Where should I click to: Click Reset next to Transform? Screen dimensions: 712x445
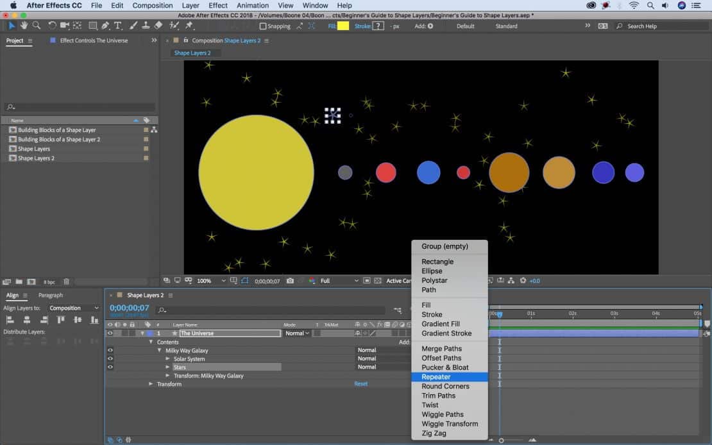point(361,384)
